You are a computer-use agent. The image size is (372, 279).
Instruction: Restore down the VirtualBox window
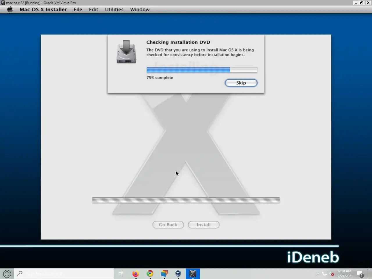tap(362, 3)
